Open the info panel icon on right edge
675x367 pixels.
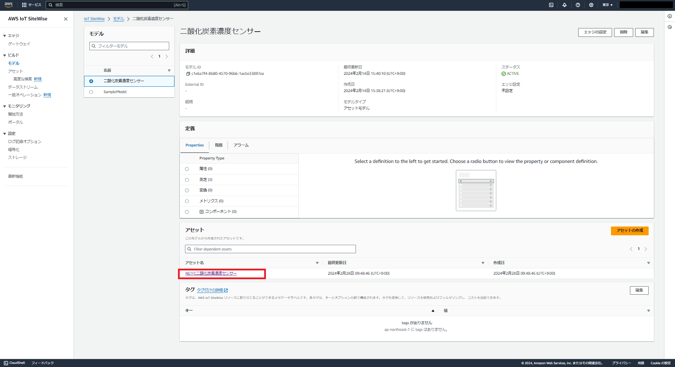[x=670, y=16]
